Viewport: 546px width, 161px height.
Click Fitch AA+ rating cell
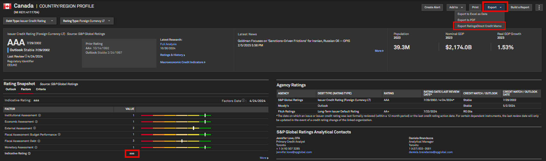coord(386,111)
